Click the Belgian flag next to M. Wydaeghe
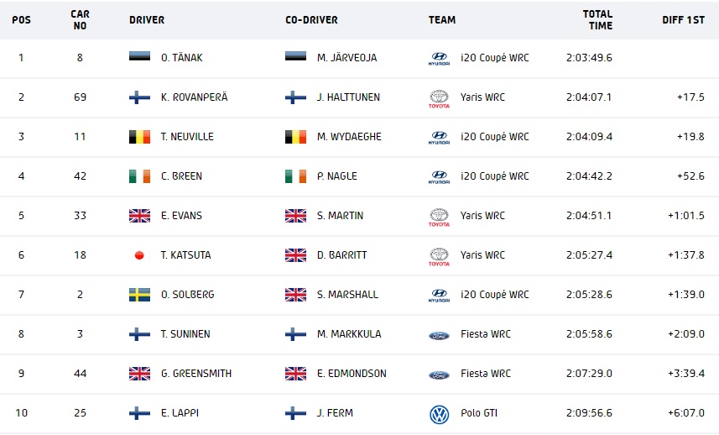The image size is (719, 435). (x=295, y=137)
